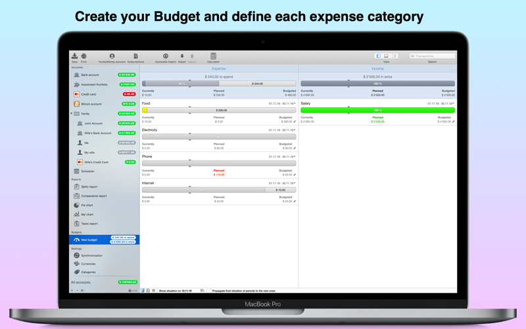Open Categories settings
This screenshot has width=526, height=329.
tap(105, 272)
